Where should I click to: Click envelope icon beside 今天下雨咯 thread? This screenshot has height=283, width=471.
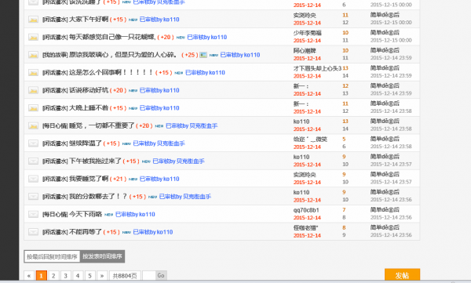(x=33, y=214)
